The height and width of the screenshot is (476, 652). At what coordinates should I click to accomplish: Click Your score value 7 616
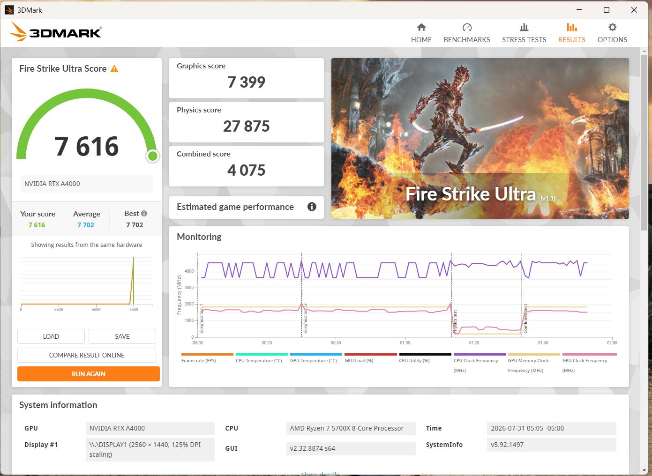[x=37, y=225]
